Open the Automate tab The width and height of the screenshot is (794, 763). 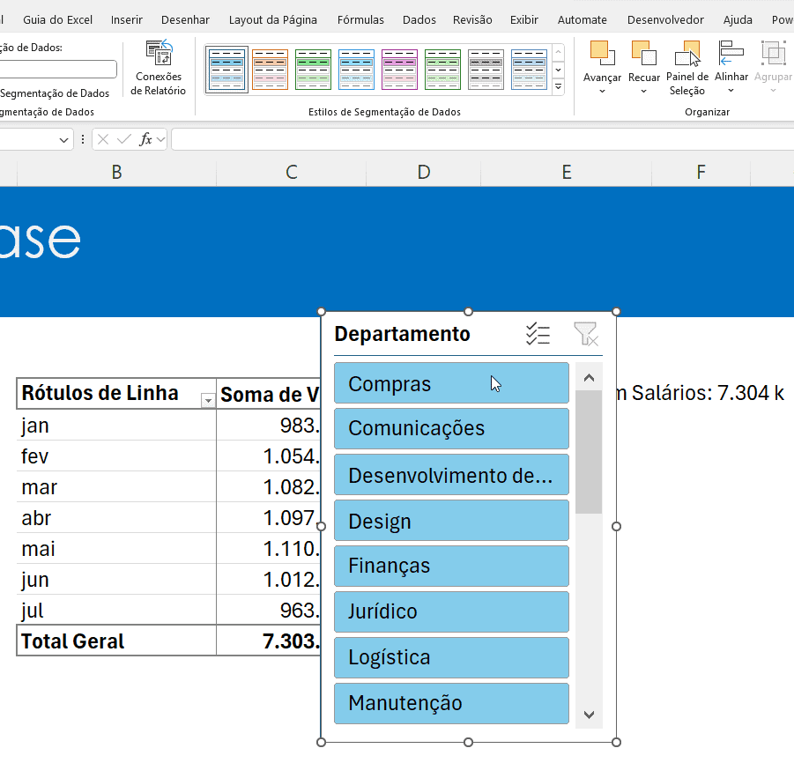click(583, 19)
